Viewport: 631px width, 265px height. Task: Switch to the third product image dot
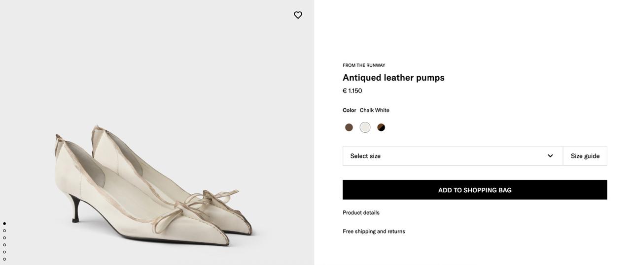tap(4, 238)
